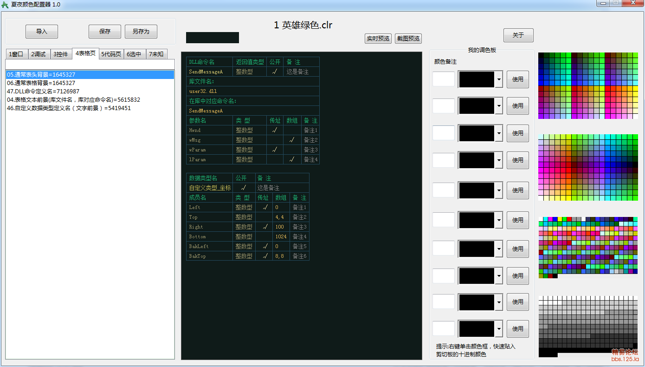Click 使用 for the second palette color
Screen dimensions: 645x367
coord(518,106)
